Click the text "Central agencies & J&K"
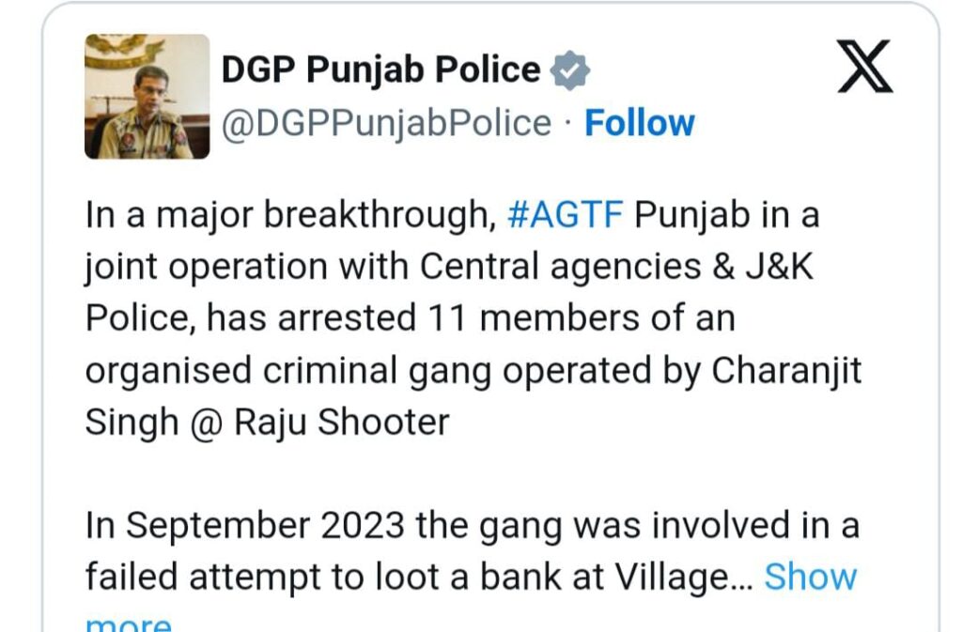 (616, 267)
